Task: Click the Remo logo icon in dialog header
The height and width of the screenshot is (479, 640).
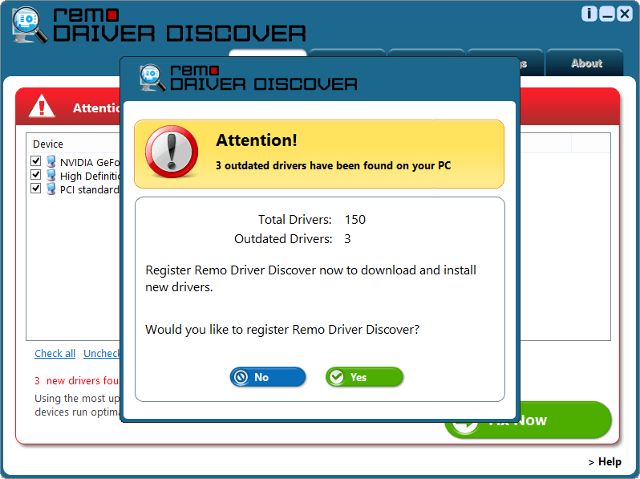Action: 152,77
